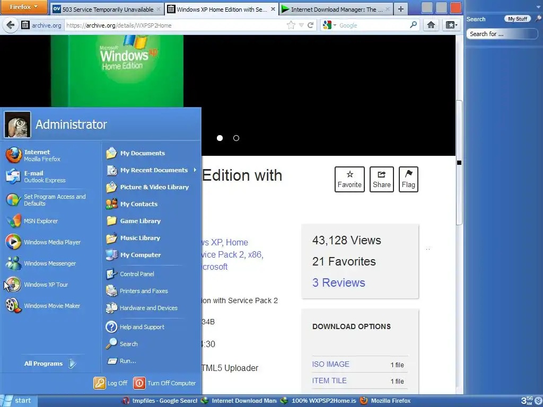The height and width of the screenshot is (407, 543).
Task: Open Windows Messenger
Action: pos(41,263)
